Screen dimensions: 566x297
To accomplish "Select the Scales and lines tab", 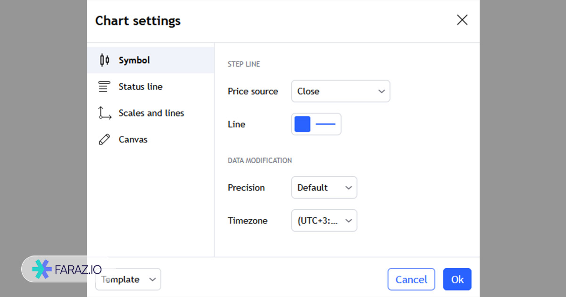I will pos(151,113).
